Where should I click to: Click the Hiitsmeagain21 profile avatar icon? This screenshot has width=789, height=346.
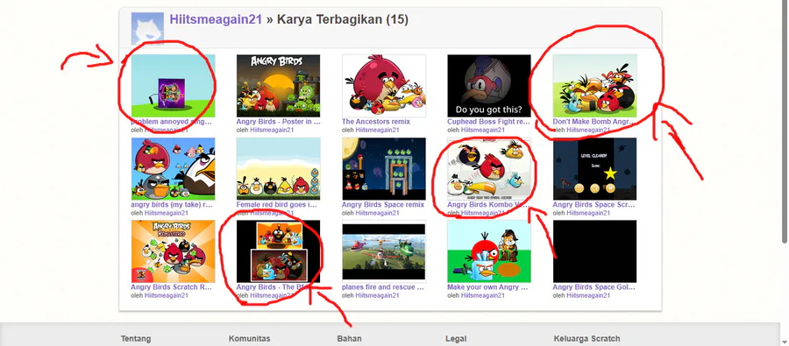pyautogui.click(x=147, y=28)
